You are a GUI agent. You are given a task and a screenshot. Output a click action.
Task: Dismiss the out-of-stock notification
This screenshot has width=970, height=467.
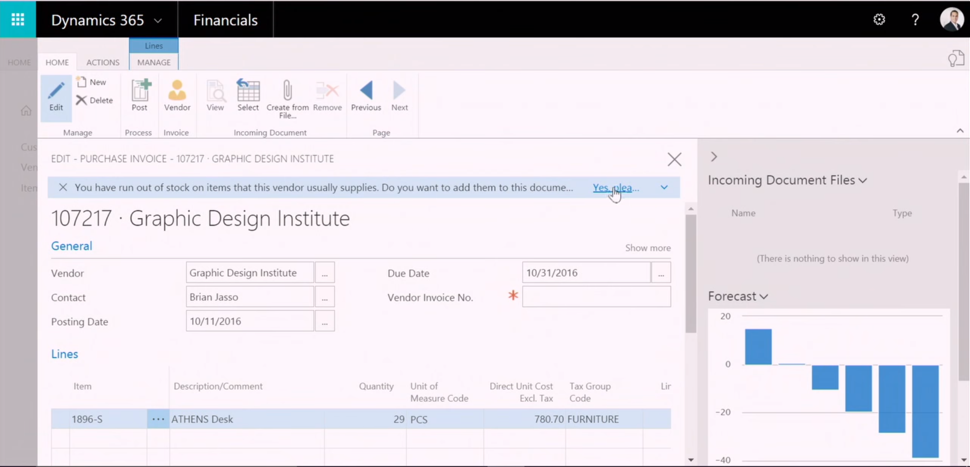click(63, 187)
